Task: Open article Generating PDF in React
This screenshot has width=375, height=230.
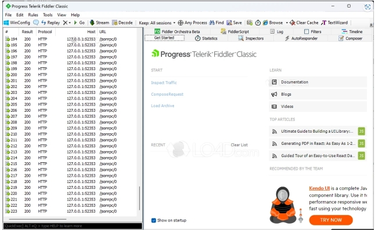Action: (318, 144)
